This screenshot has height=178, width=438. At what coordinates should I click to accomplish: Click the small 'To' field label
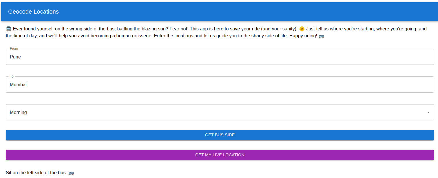click(x=12, y=76)
